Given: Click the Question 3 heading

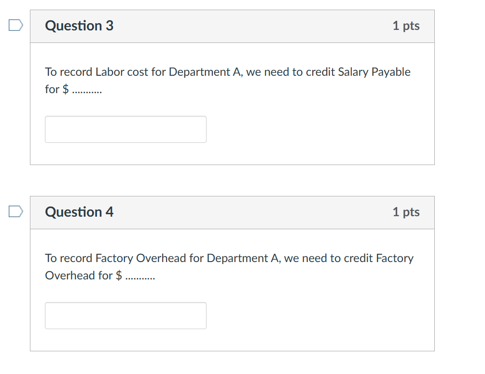Looking at the screenshot, I should [79, 26].
